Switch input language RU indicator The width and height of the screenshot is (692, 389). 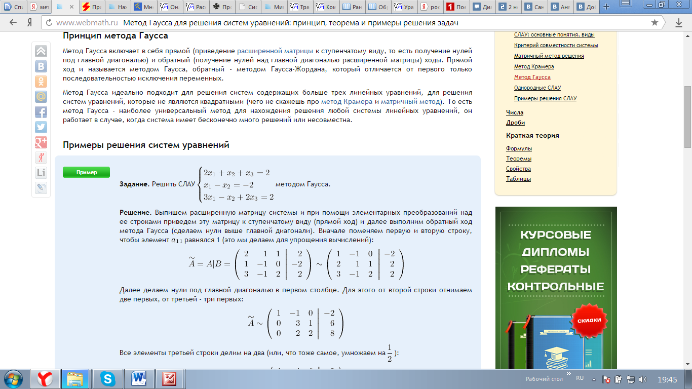pyautogui.click(x=580, y=378)
